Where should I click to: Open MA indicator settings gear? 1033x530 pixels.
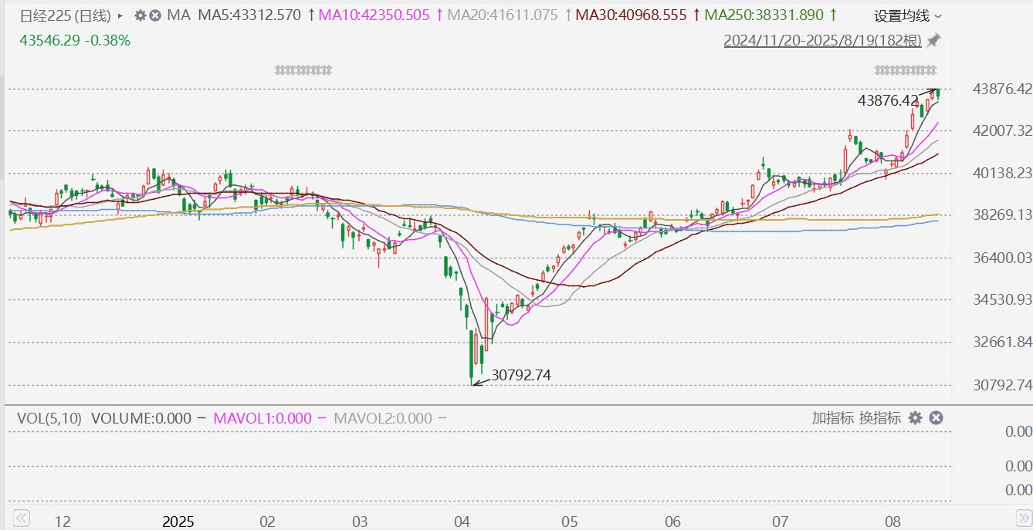(140, 15)
